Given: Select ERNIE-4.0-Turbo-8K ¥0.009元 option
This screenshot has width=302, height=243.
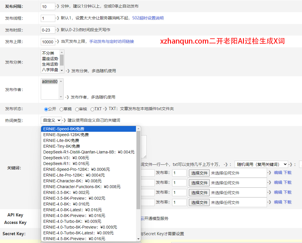Looking at the screenshot, I should (x=89, y=221).
